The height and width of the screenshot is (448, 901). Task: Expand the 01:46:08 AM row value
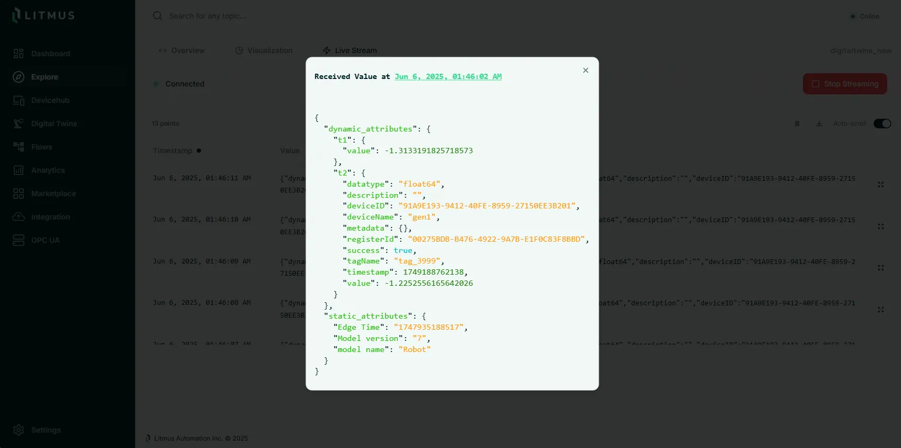tap(881, 310)
